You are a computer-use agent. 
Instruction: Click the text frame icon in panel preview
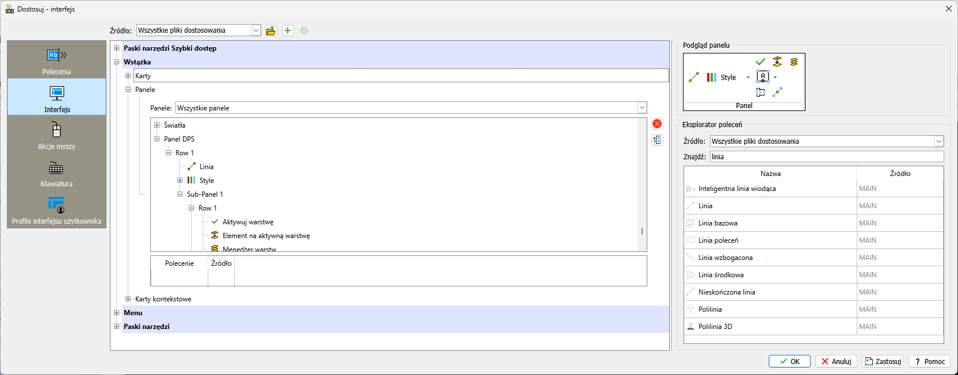point(763,76)
